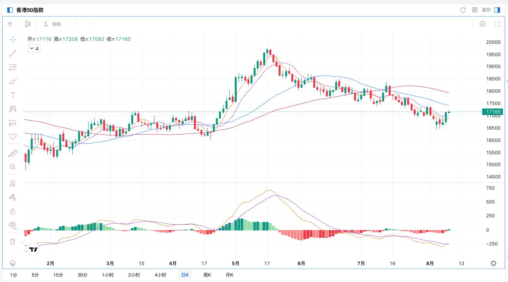The image size is (508, 282).
Task: Open the 指标 indicators button
Action: tap(52, 24)
